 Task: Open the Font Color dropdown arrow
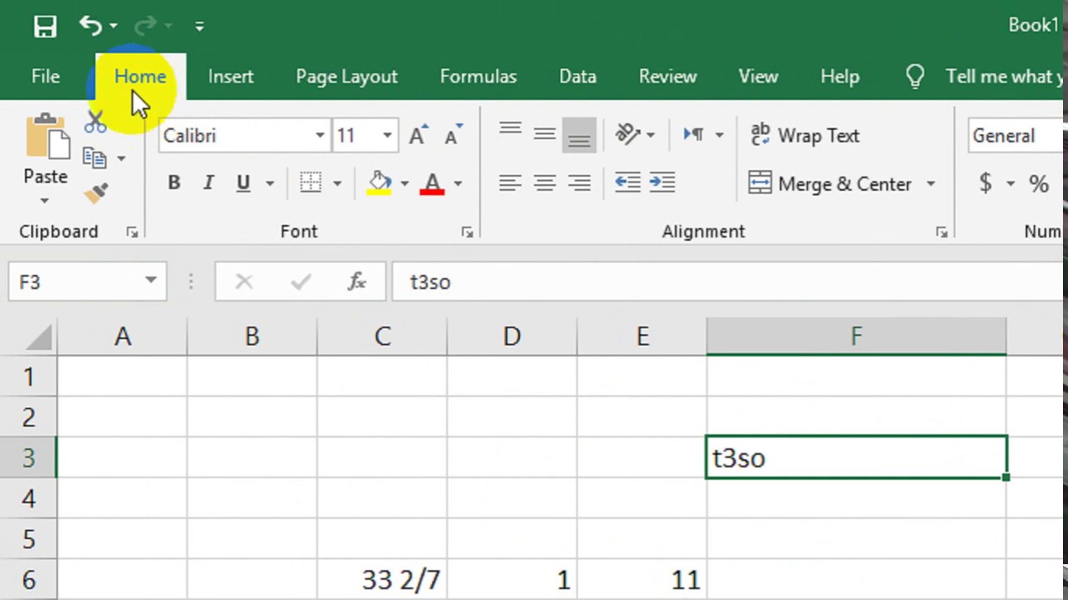[x=457, y=183]
